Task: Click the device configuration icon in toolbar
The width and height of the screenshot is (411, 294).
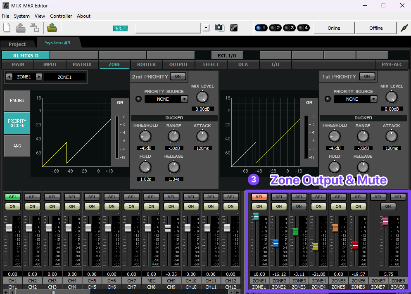Action: tap(35, 28)
